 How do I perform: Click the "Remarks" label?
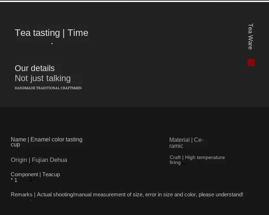coord(22,195)
